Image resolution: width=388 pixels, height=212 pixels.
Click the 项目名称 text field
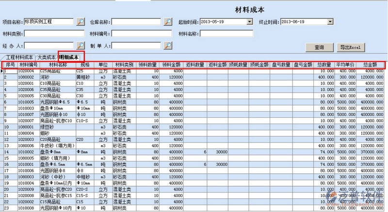point(48,22)
